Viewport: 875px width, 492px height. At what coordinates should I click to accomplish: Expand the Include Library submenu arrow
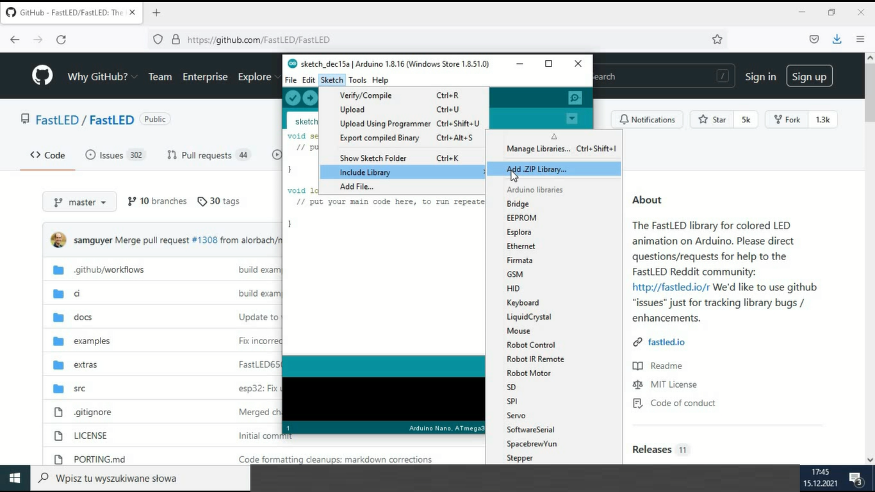click(484, 172)
